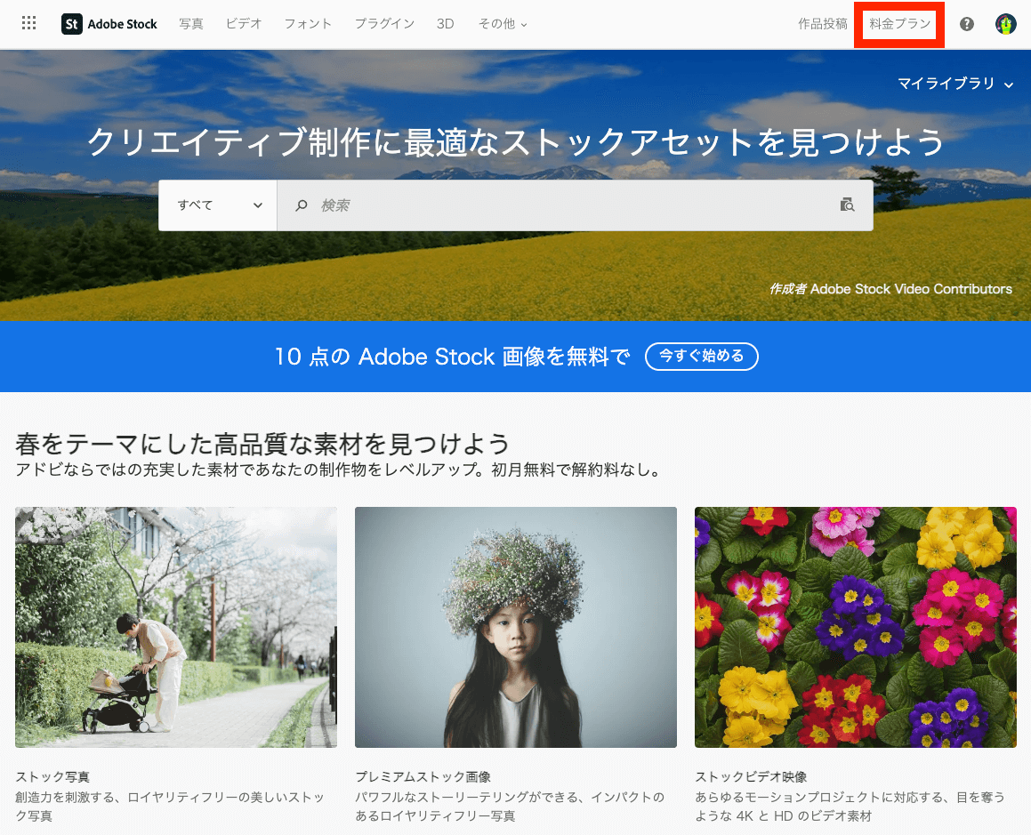1031x835 pixels.
Task: Switch to the 写真 section
Action: [x=190, y=24]
